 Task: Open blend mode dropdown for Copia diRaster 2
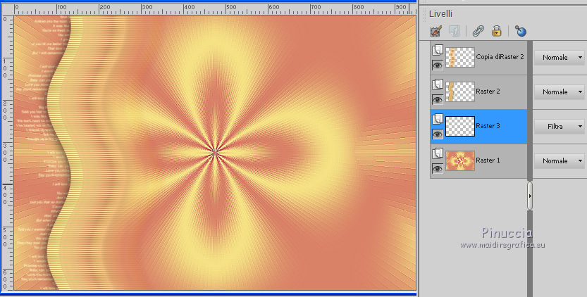tap(560, 58)
